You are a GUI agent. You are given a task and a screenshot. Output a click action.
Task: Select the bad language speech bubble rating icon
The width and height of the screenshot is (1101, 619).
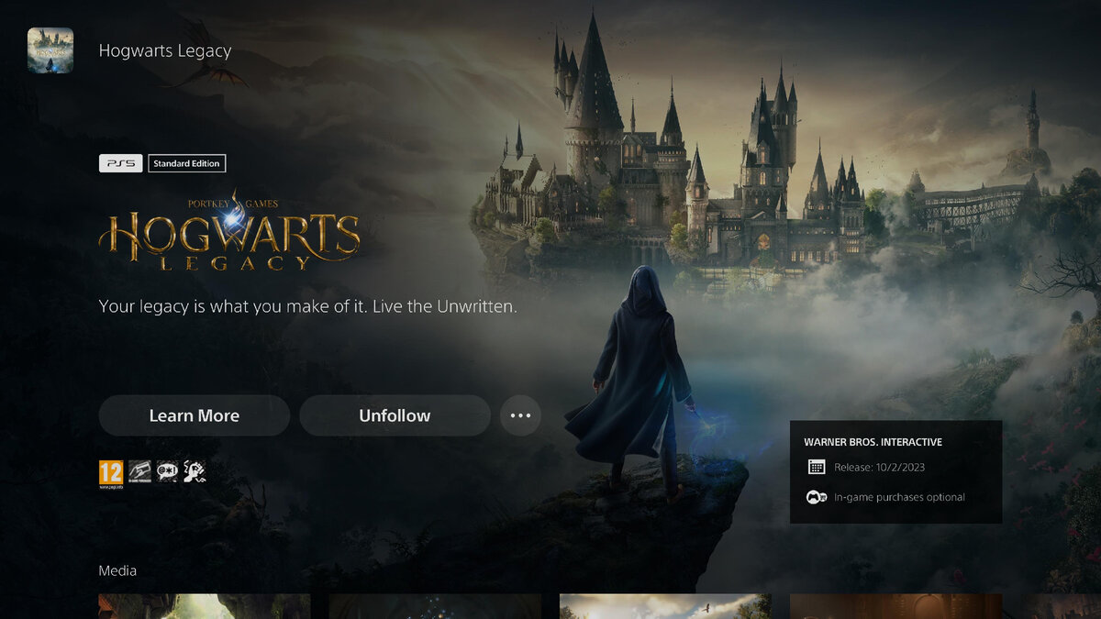pos(167,471)
